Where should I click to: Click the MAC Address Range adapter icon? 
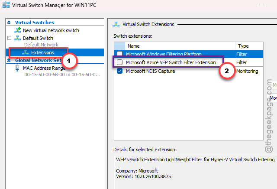click(x=17, y=68)
